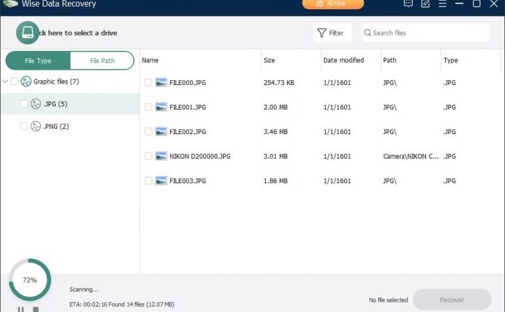Select the FILE000.JPG file name
The image size is (505, 312).
[x=188, y=83]
